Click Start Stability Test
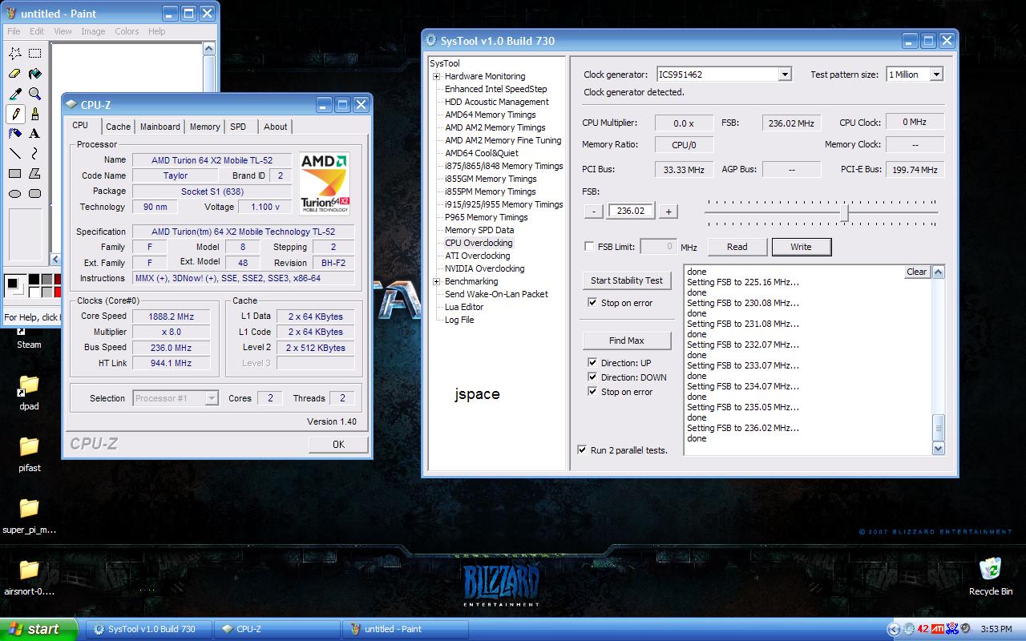1026x641 pixels. coord(627,280)
